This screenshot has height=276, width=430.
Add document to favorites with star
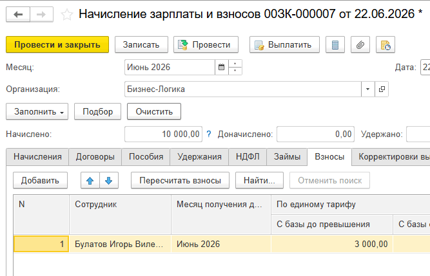(66, 15)
